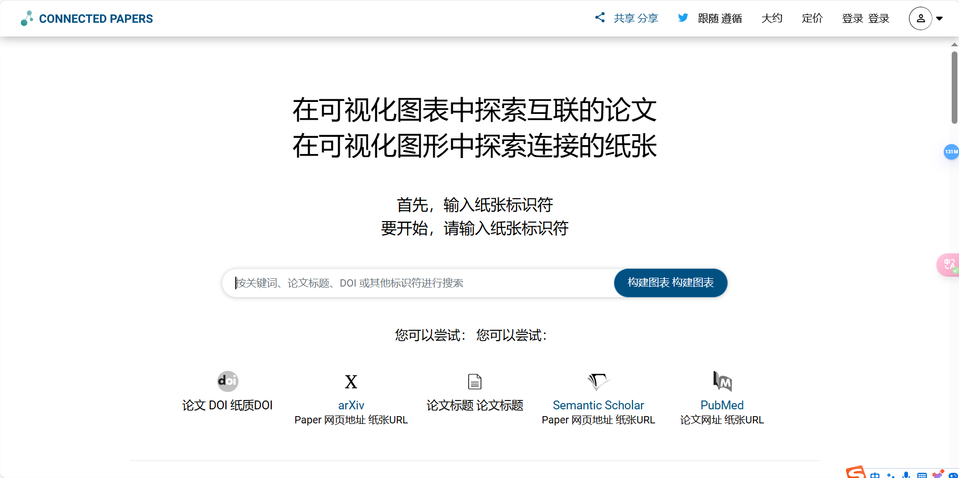This screenshot has width=959, height=478.
Task: Click the 131M badge on the right side
Action: click(951, 152)
